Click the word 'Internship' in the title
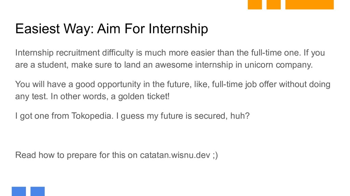Screen dimensions: 350x196 178,29
